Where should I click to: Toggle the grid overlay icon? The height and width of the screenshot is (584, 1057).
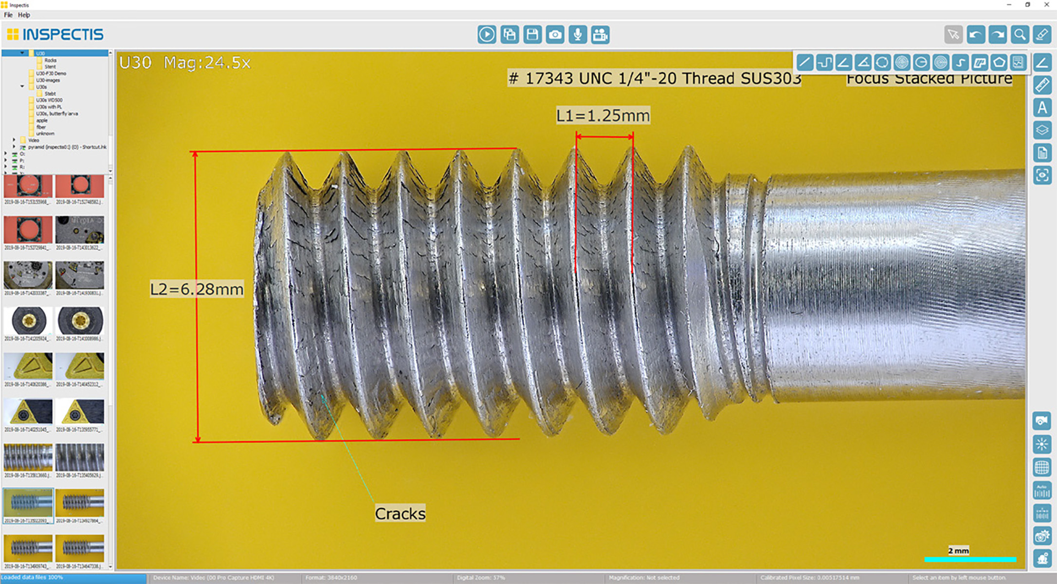[1042, 467]
